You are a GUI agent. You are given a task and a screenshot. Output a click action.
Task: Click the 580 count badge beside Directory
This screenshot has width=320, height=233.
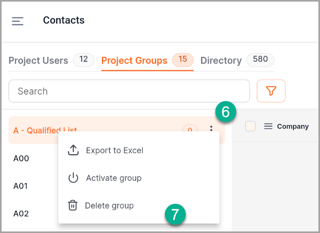[260, 59]
